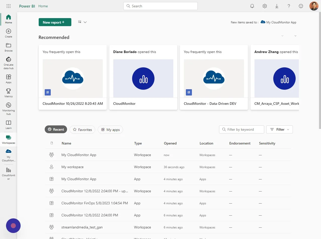The image size is (321, 239).
Task: Sort by the Type column header
Action: tap(138, 143)
